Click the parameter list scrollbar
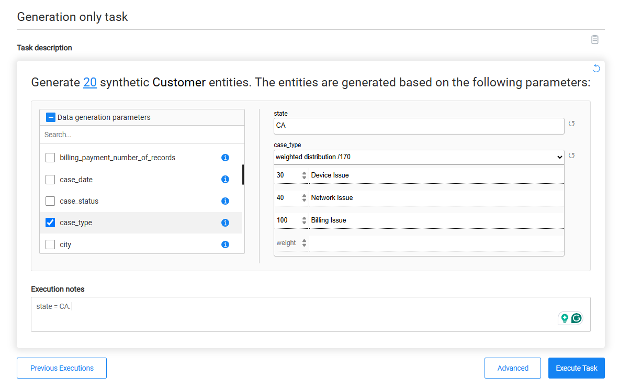Viewport: 619px width, 389px height. tap(243, 174)
